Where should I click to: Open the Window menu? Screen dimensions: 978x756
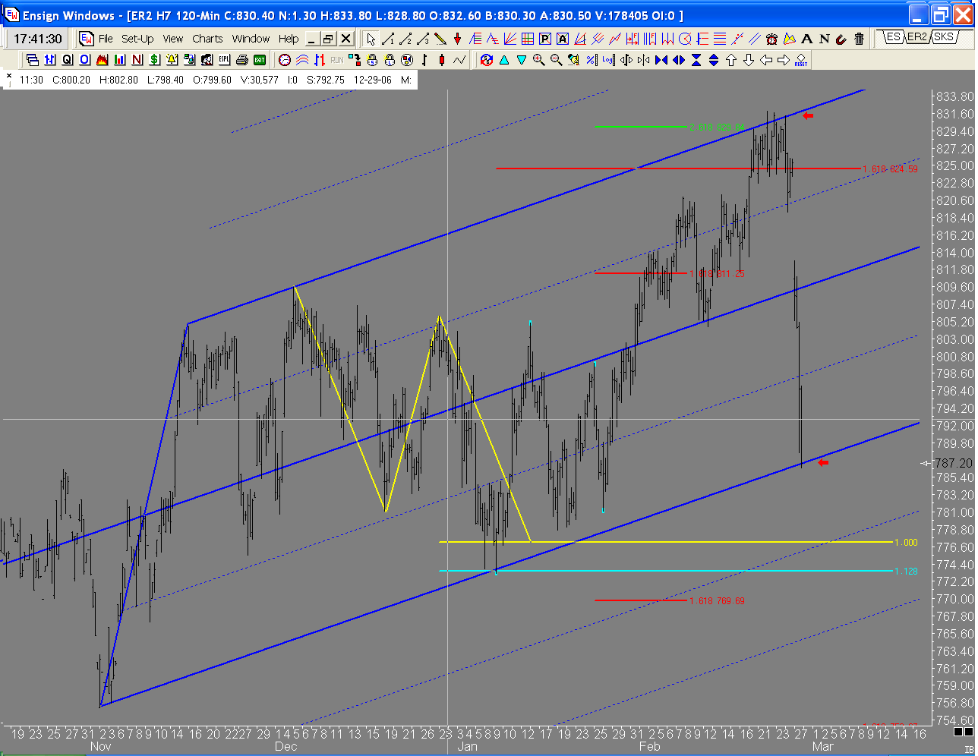(251, 39)
